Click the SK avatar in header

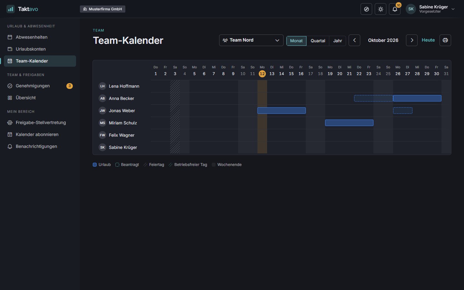click(411, 9)
